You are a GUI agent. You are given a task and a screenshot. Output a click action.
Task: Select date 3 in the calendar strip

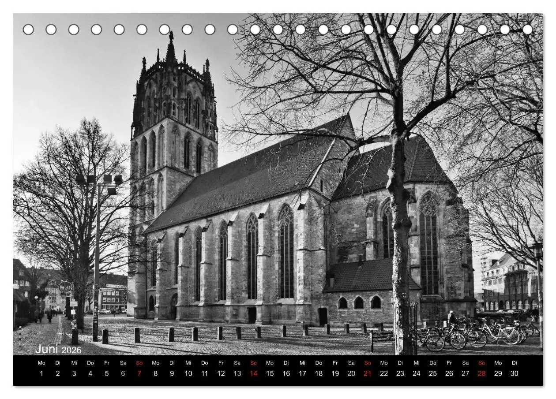coord(74,373)
